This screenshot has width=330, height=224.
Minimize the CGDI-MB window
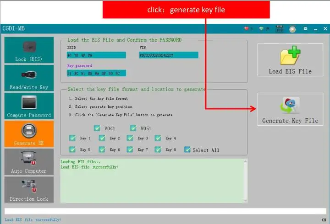point(315,29)
